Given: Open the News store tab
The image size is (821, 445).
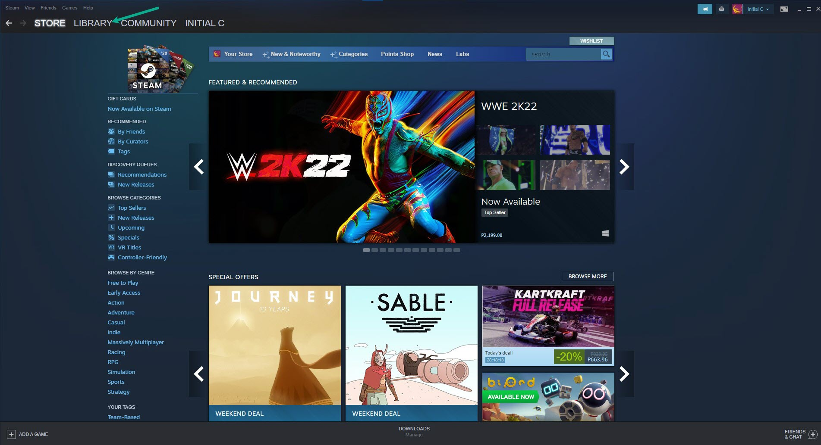Looking at the screenshot, I should coord(435,54).
